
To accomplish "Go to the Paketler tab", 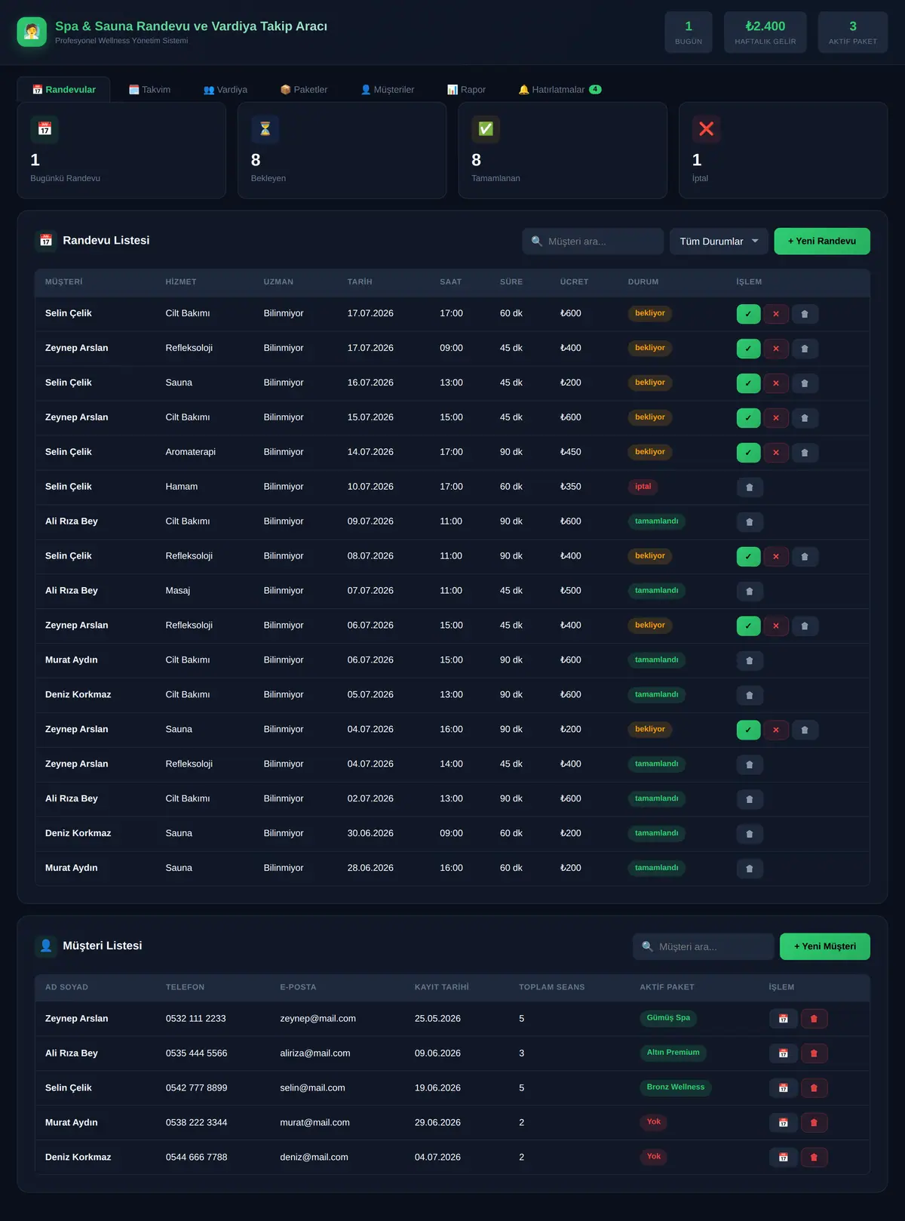I will click(x=304, y=90).
